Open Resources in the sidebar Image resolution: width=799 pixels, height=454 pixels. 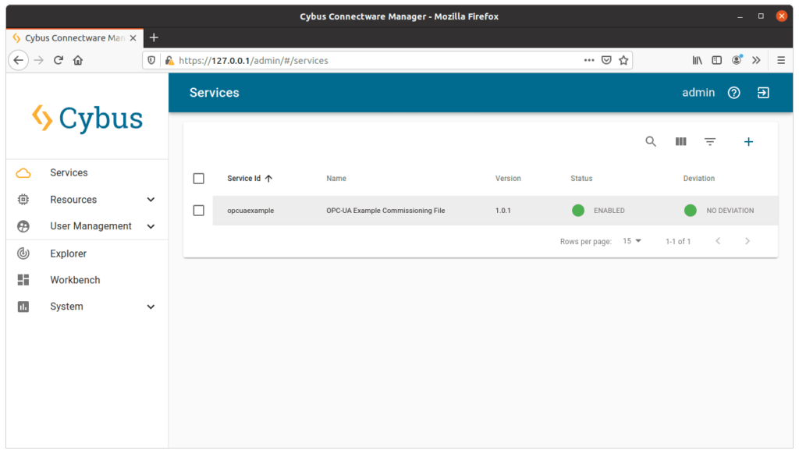coord(73,200)
